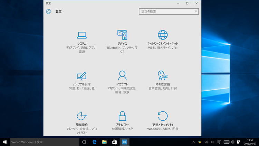Open デバイス settings icon
This screenshot has height=146, width=259.
tap(122, 35)
